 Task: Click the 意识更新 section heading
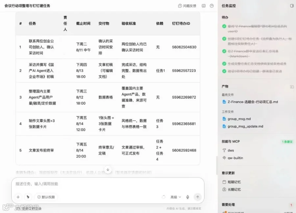[228, 173]
